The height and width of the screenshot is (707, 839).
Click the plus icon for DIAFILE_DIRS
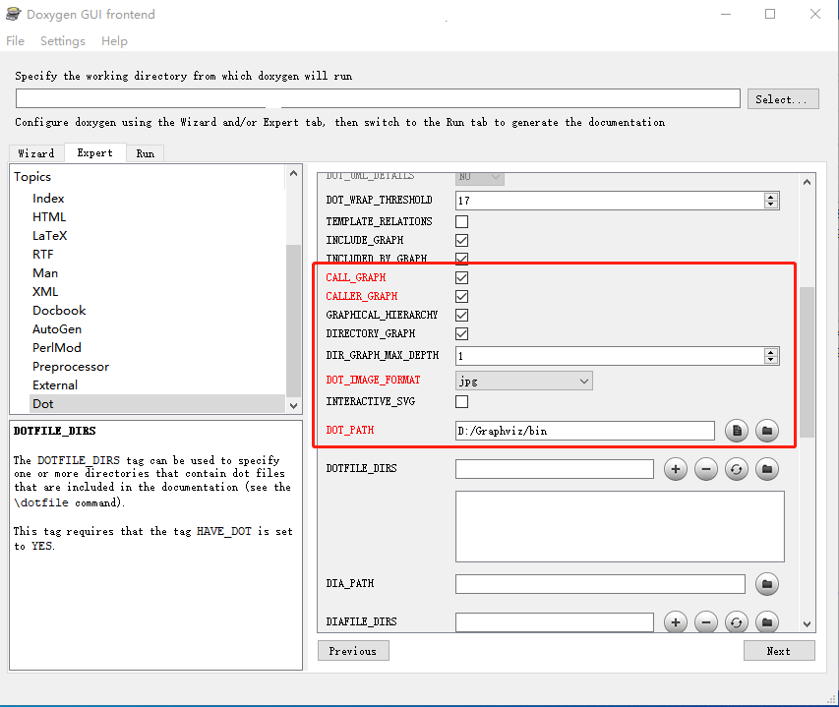676,622
